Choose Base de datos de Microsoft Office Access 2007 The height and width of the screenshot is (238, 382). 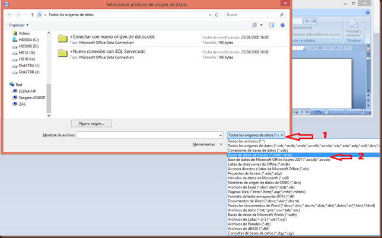coord(303,160)
